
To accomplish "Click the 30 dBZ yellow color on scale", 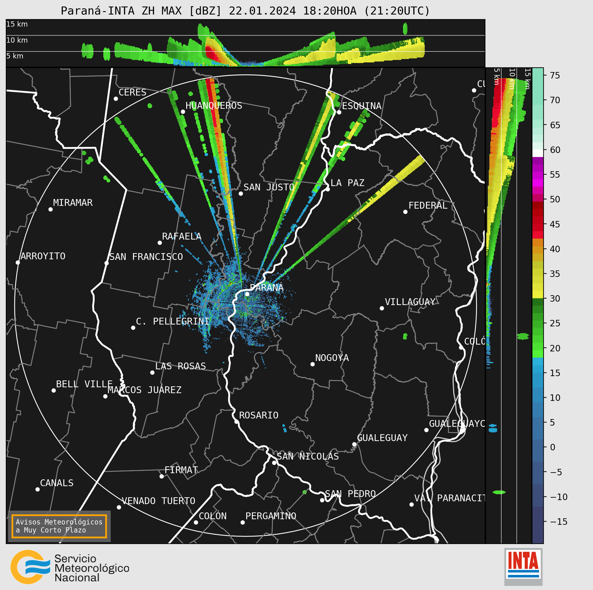I will tap(538, 294).
